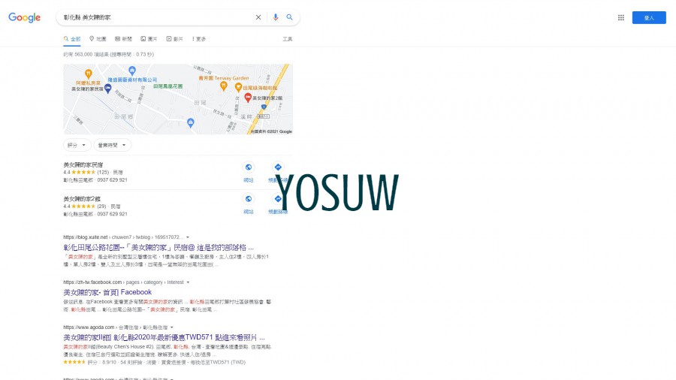The width and height of the screenshot is (676, 380).
Task: Open the Agoda 美女陳的家II館 result link
Action: (164, 337)
